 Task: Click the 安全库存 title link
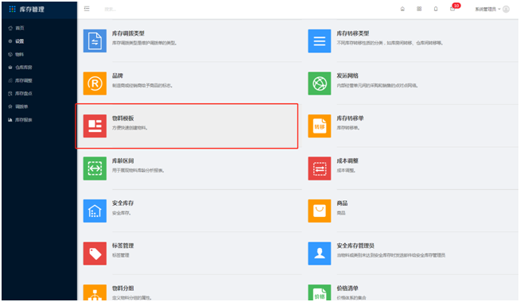click(122, 203)
